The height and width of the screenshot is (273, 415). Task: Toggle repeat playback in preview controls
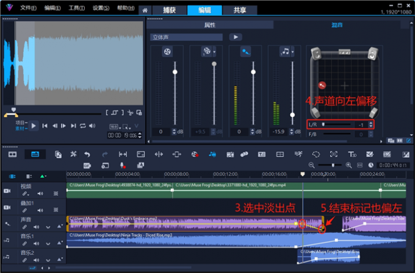pos(82,126)
